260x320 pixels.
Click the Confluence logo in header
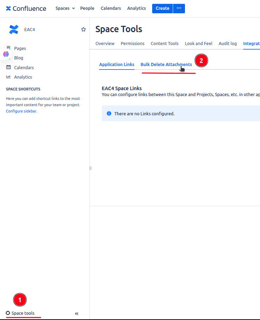26,8
